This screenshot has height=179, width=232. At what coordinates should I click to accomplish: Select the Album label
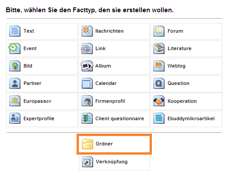click(103, 66)
